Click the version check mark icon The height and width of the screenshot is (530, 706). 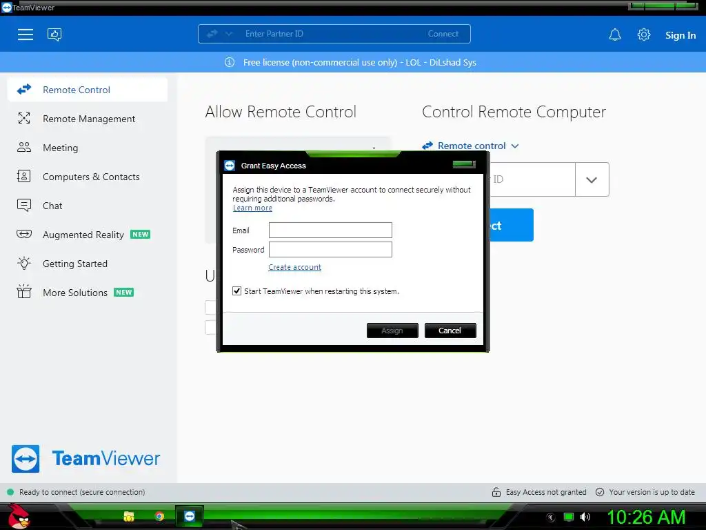600,492
